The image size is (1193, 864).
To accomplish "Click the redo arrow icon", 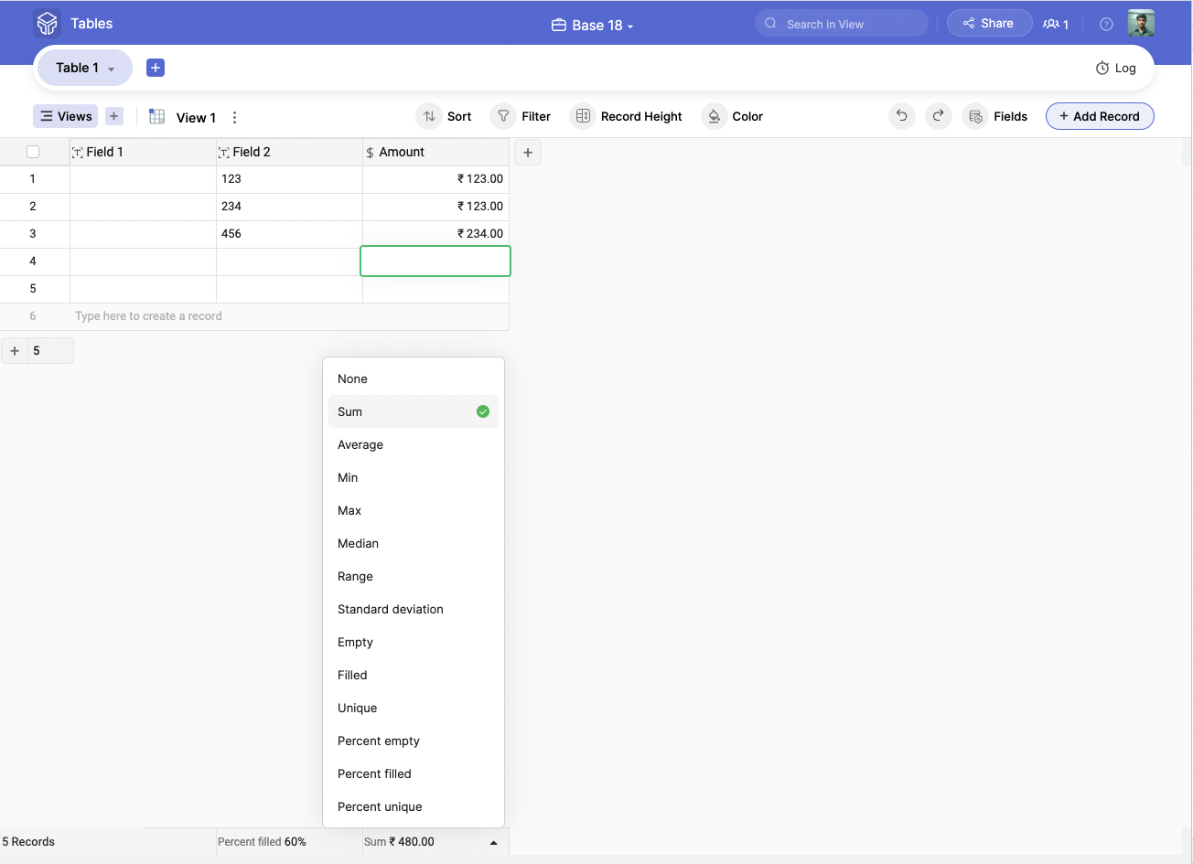I will (x=939, y=116).
